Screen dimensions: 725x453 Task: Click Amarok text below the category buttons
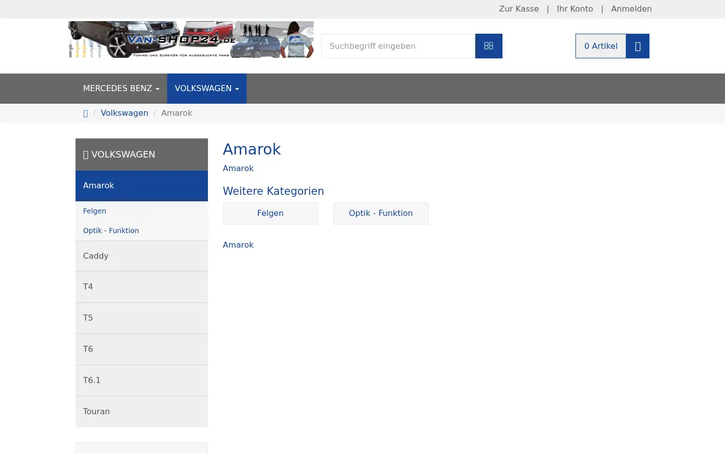(238, 245)
